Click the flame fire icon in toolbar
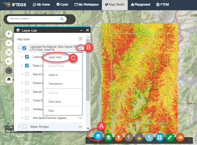This screenshot has height=145, width=197. (139, 137)
